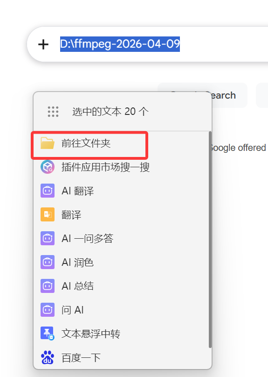Click the AI 一问多答 robot icon
The image size is (268, 377).
click(48, 238)
